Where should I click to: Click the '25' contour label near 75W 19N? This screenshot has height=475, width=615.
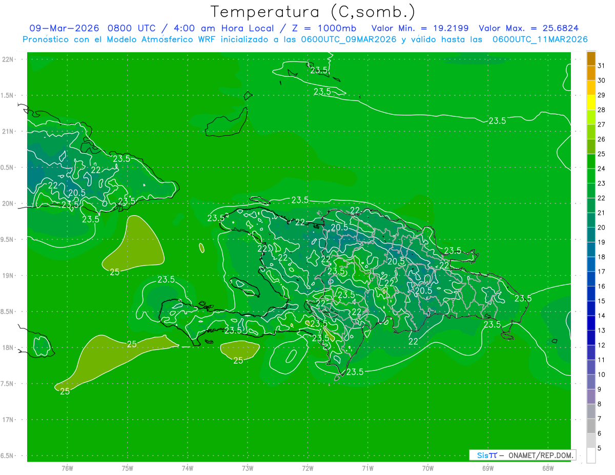click(115, 272)
